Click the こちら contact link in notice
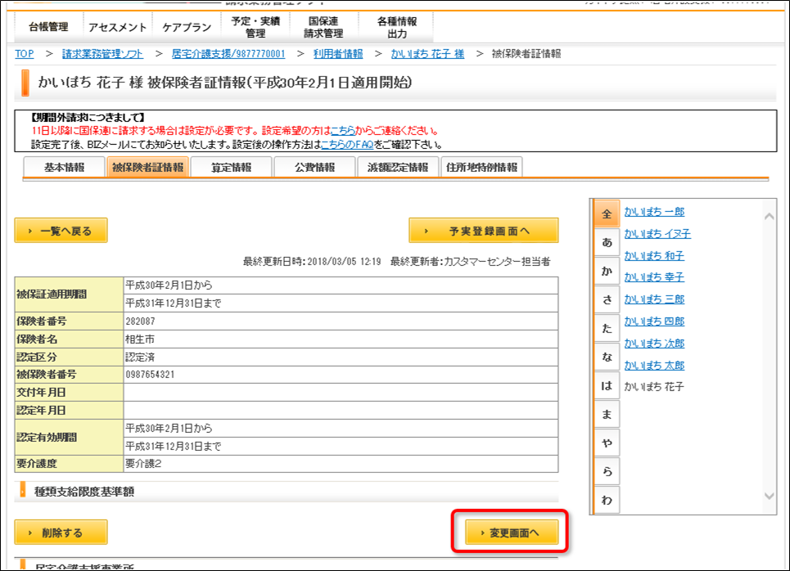This screenshot has width=790, height=571. click(342, 131)
